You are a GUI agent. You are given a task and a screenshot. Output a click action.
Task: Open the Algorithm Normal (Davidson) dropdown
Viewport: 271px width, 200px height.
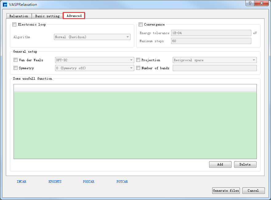click(92, 37)
